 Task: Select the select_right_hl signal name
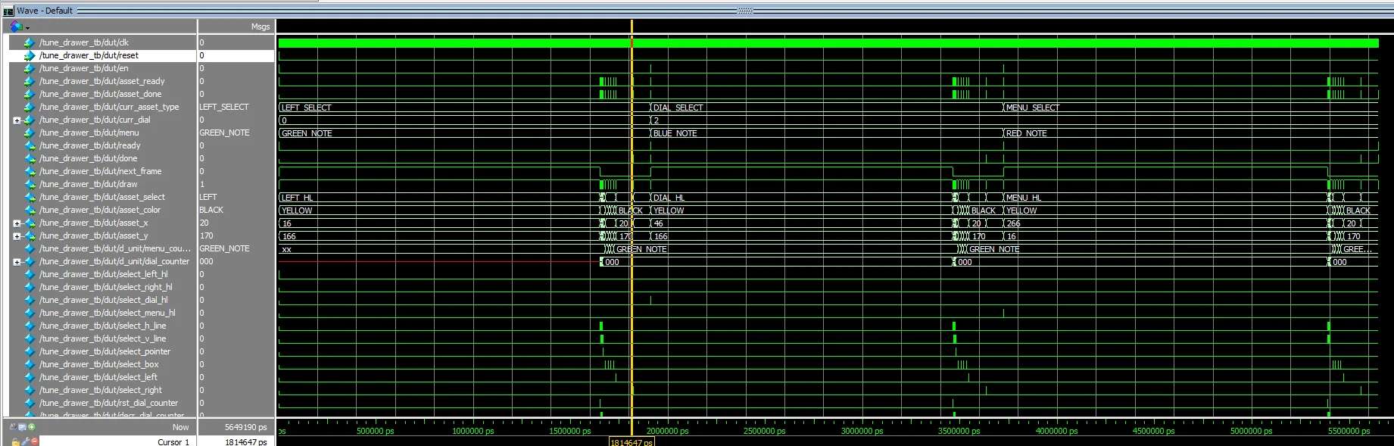pyautogui.click(x=106, y=287)
